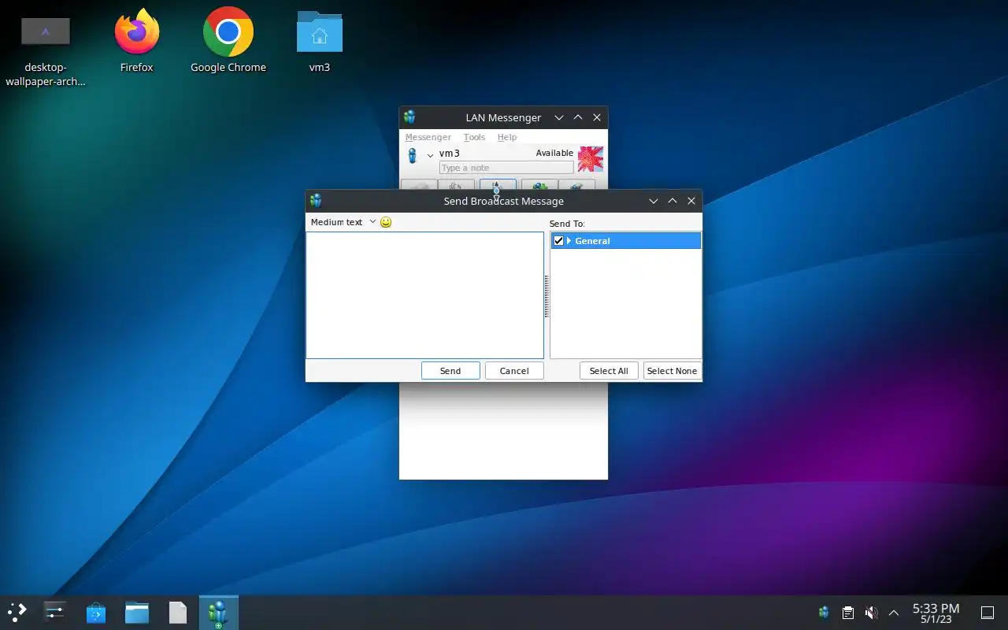Launch the Discover software store from the taskbar
Image resolution: width=1008 pixels, height=630 pixels.
coord(96,612)
